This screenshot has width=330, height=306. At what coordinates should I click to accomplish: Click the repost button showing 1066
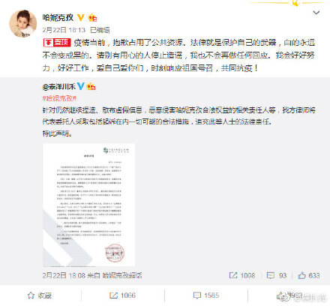[122, 295]
